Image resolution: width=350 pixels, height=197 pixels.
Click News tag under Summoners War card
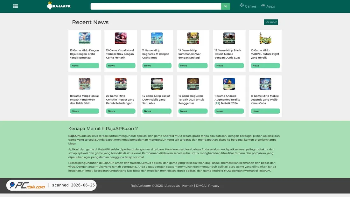(193, 66)
